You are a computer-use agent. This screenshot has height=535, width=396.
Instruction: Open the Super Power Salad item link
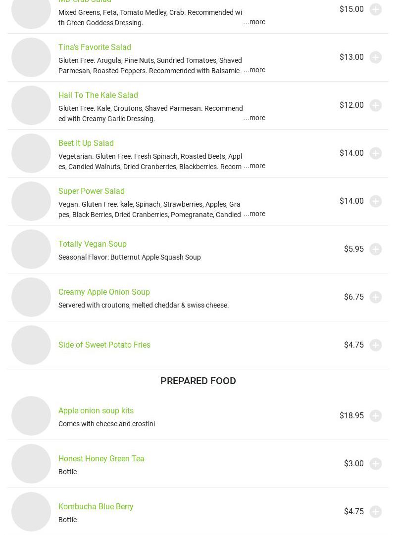click(92, 191)
